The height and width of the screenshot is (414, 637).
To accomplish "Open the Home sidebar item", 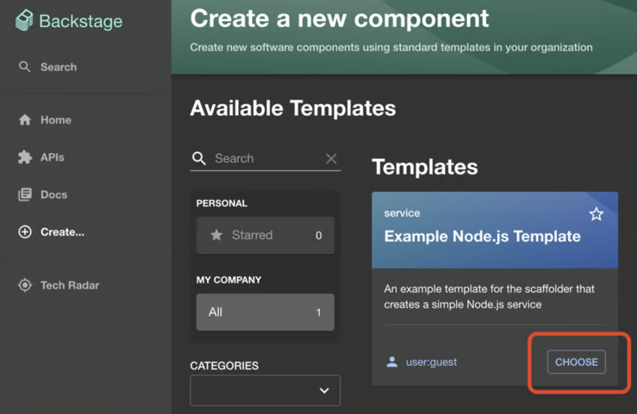I will 56,120.
